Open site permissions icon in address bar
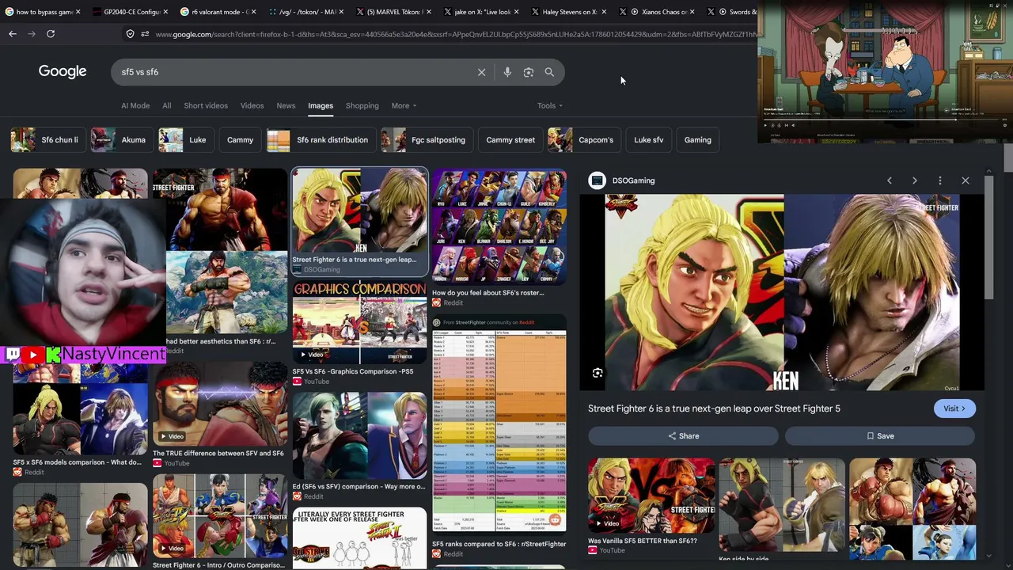Viewport: 1013px width, 570px height. (x=145, y=34)
